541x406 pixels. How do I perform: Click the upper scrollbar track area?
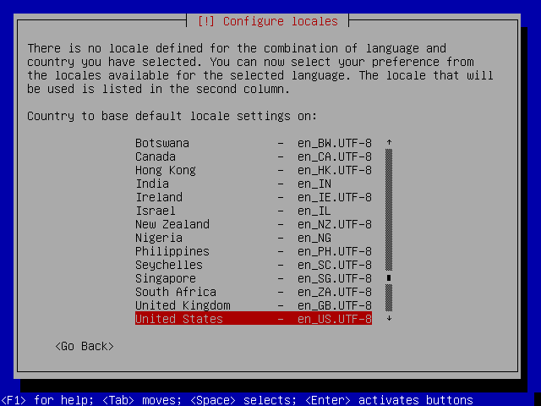(x=389, y=203)
